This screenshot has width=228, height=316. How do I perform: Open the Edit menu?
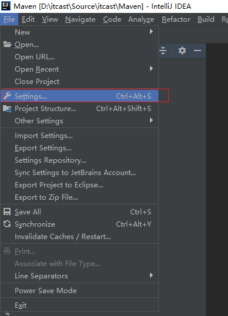point(28,19)
